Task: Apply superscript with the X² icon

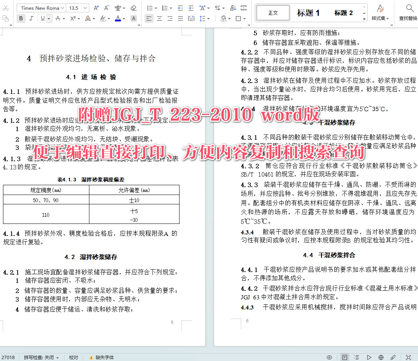Action: (72, 18)
